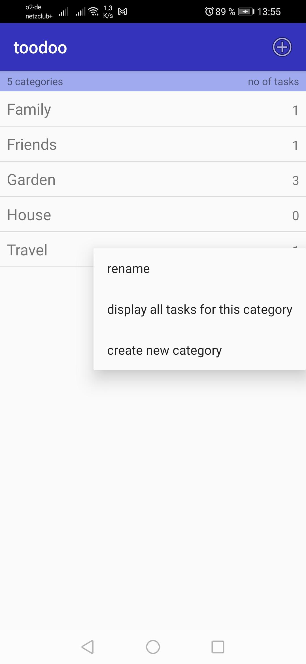The image size is (306, 664).
Task: Tap the plus icon to add
Action: point(282,47)
